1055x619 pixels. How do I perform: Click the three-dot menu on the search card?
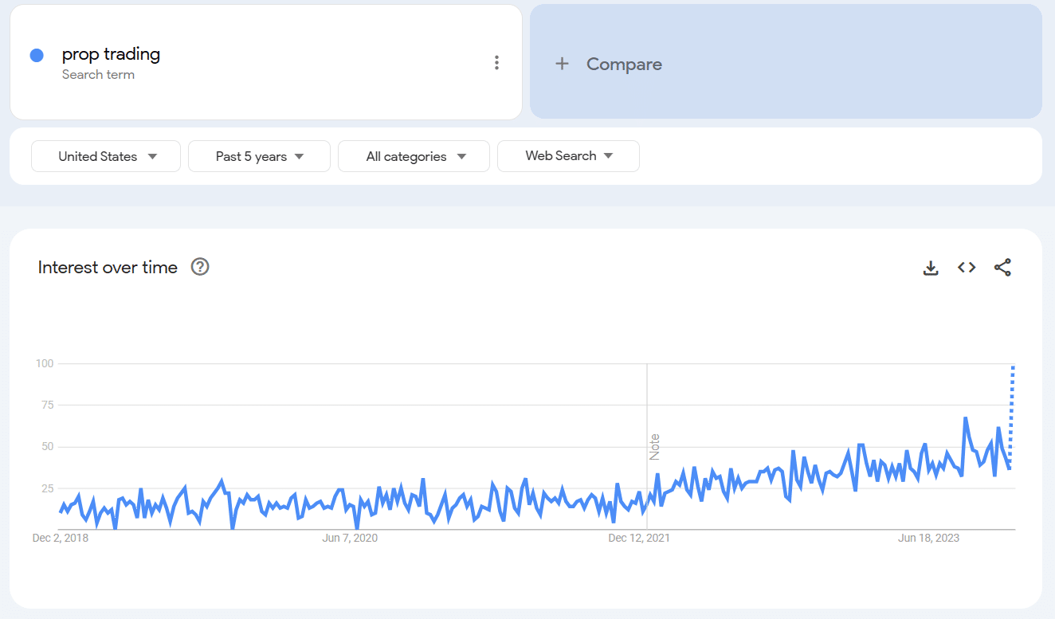pyautogui.click(x=496, y=62)
